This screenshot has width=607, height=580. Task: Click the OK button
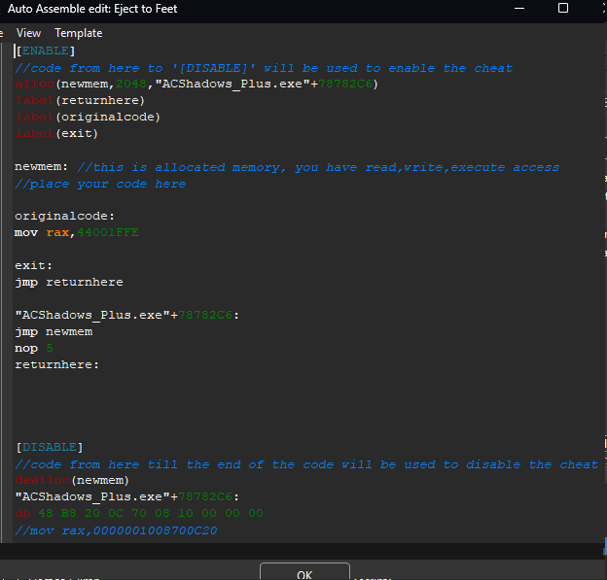303,572
